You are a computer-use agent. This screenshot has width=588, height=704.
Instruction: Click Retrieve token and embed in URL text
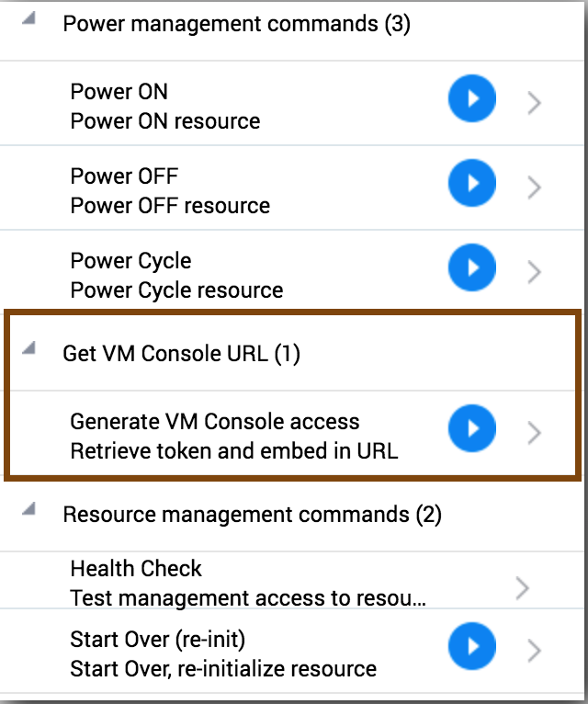tap(233, 451)
